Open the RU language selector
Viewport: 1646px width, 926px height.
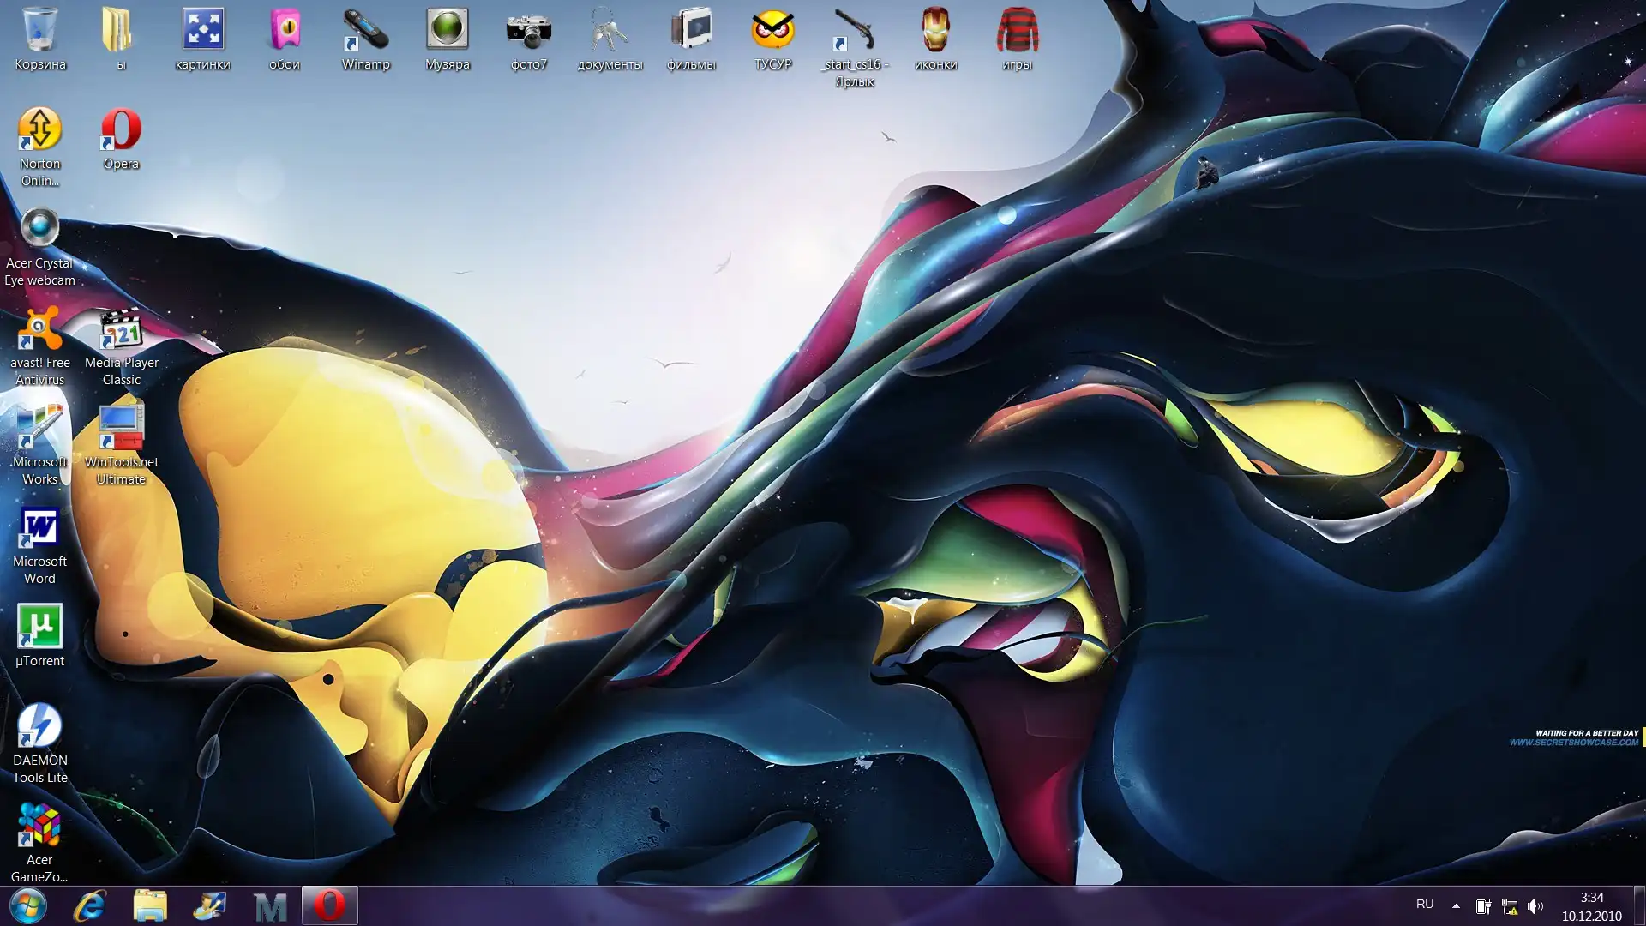click(1425, 905)
